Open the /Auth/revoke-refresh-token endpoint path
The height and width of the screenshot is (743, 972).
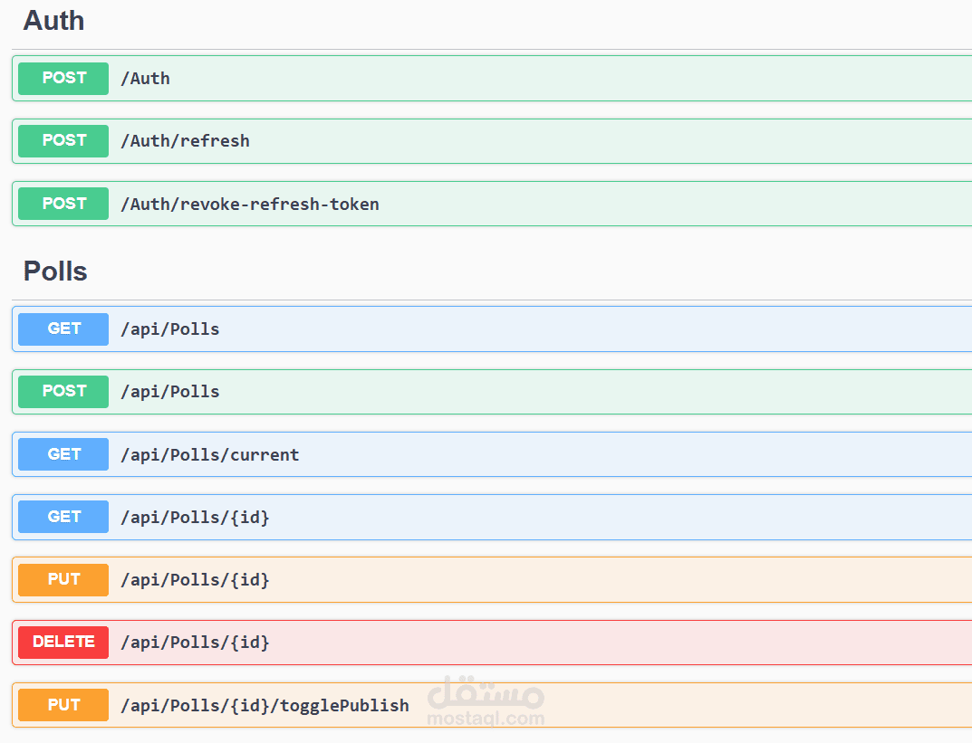pyautogui.click(x=249, y=205)
